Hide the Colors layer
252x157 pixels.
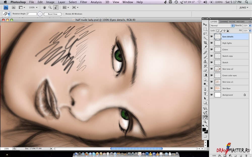pos(211,49)
